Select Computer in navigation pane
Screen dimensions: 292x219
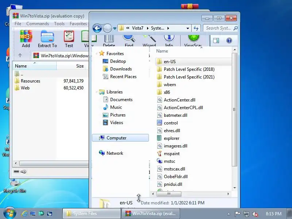point(120,138)
